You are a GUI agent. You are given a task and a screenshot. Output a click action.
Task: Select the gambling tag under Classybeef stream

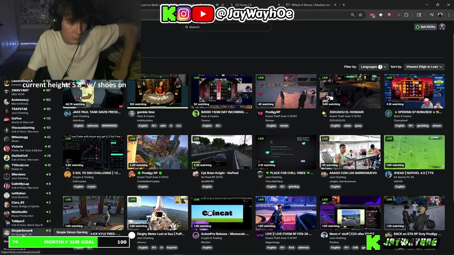pos(423,126)
